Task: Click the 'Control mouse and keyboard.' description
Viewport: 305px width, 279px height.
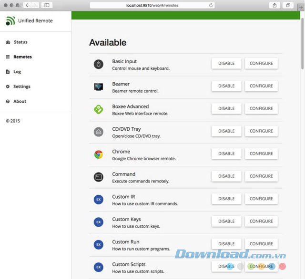Action: pos(141,68)
